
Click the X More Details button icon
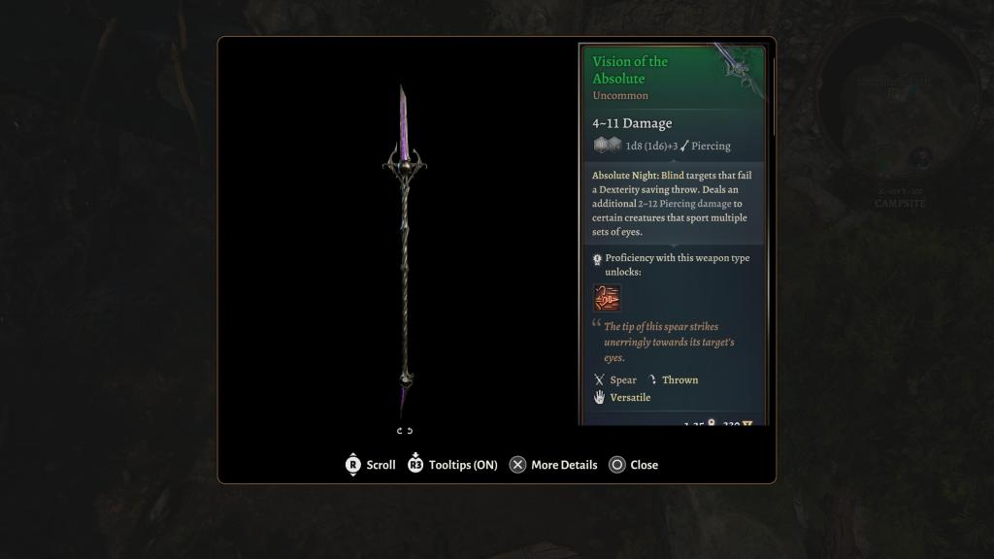(x=518, y=465)
